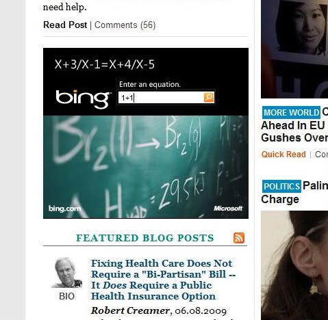Click the orange Bing search magnifier icon
Image resolution: width=328 pixels, height=320 pixels.
pos(209,97)
